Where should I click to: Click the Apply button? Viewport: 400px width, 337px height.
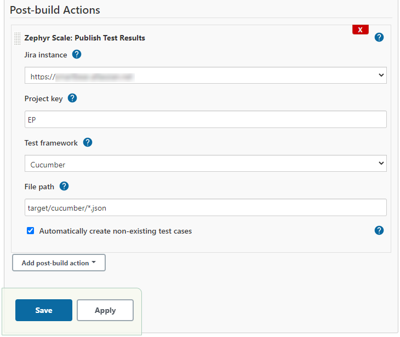(105, 310)
